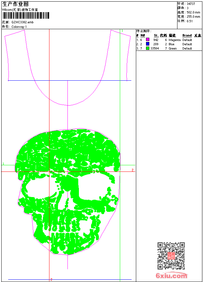Click the barcode in the header
203x282 pixels.
[26, 16]
